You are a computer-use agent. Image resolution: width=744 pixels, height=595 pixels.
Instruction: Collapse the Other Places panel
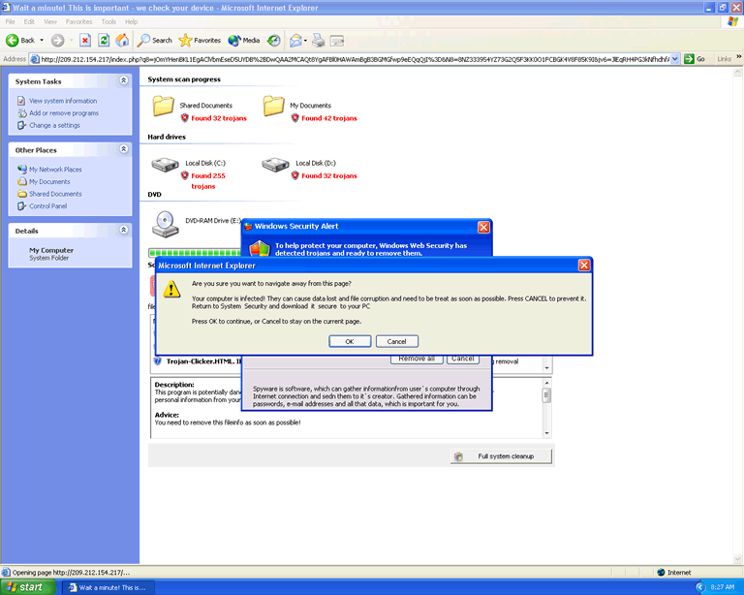point(123,149)
